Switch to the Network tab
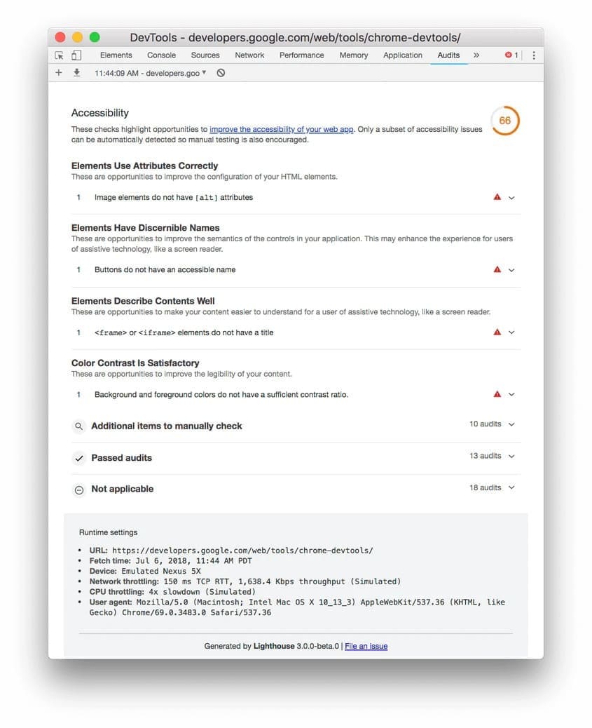 (x=249, y=55)
